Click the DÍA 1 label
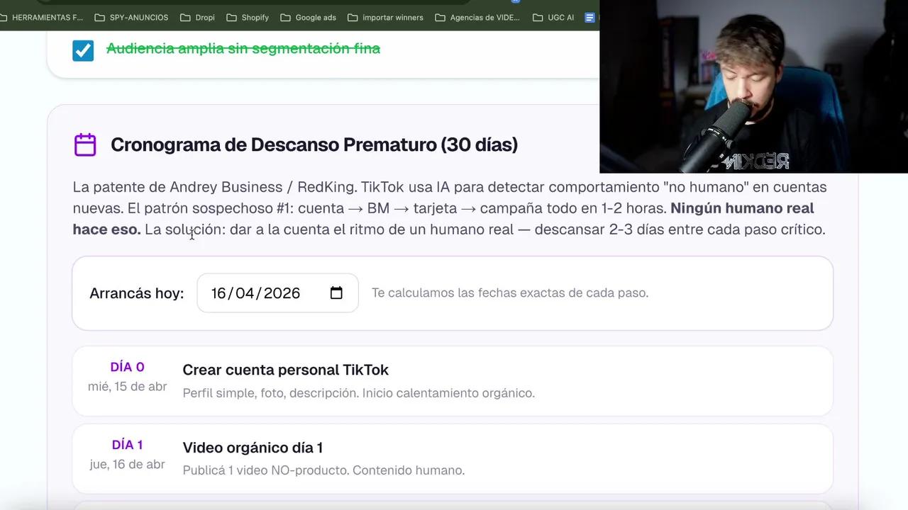Screen dimensions: 908x510 click(x=127, y=445)
